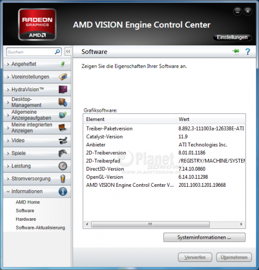Select the Catalyst-Version row label
Screen dimensions: 259x270
105,137
